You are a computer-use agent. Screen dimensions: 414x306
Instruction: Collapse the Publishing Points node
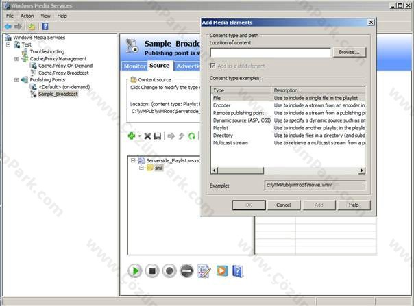(16, 79)
